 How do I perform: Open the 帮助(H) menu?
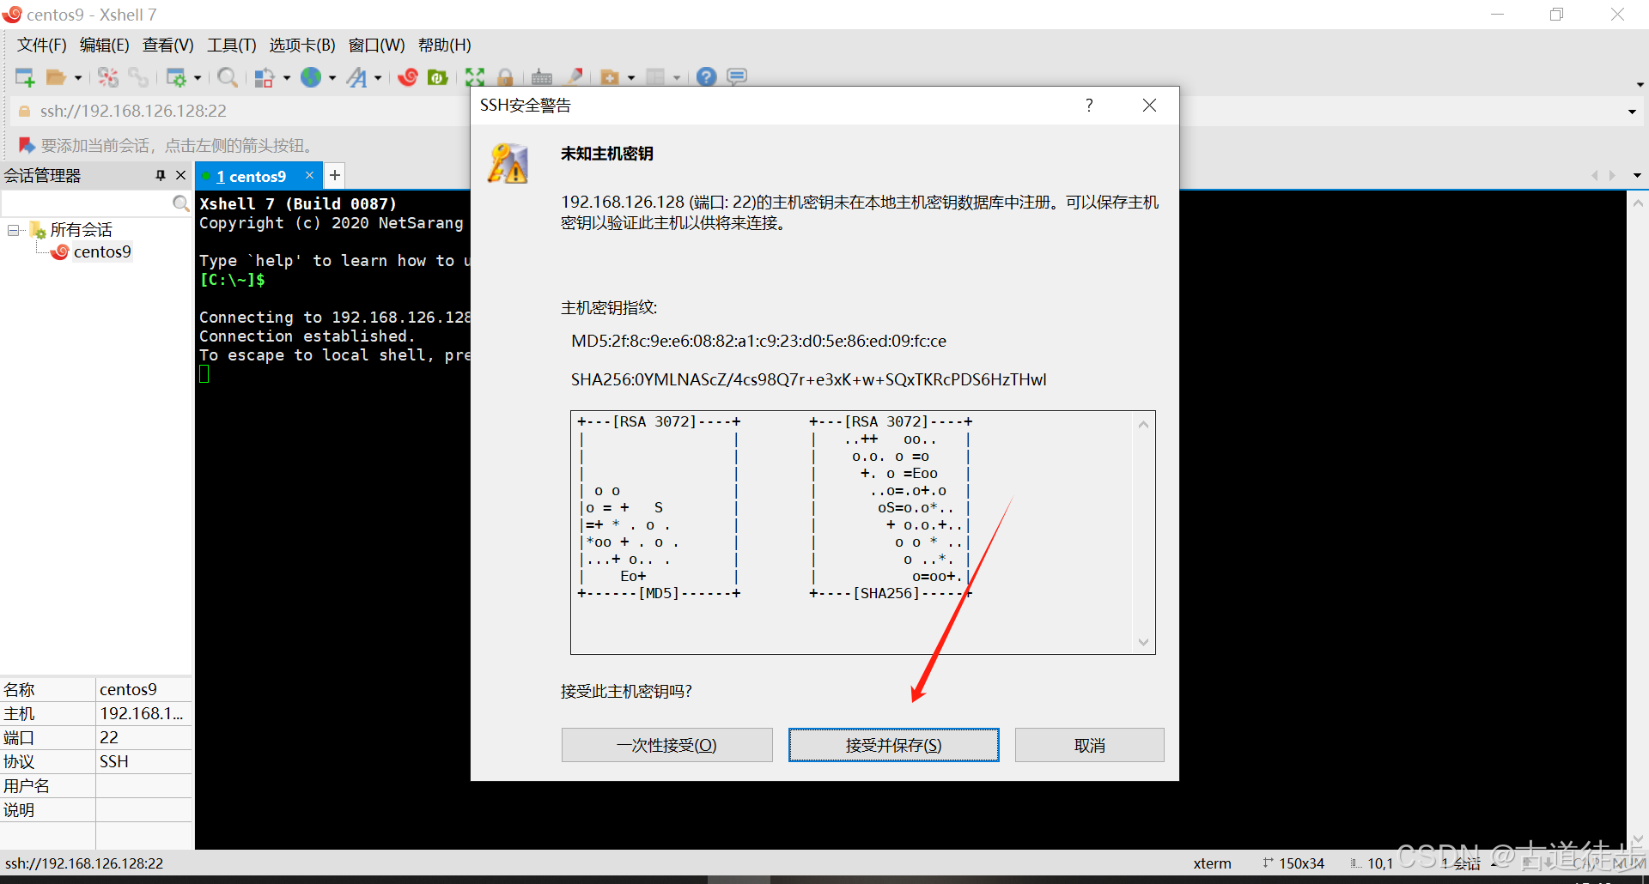[x=444, y=45]
